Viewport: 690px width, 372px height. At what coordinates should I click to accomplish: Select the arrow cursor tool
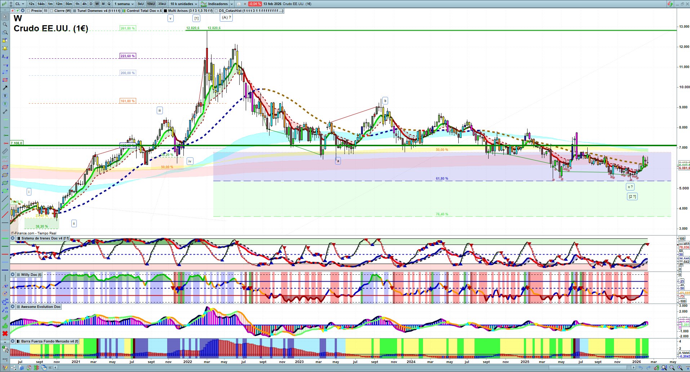(x=5, y=17)
